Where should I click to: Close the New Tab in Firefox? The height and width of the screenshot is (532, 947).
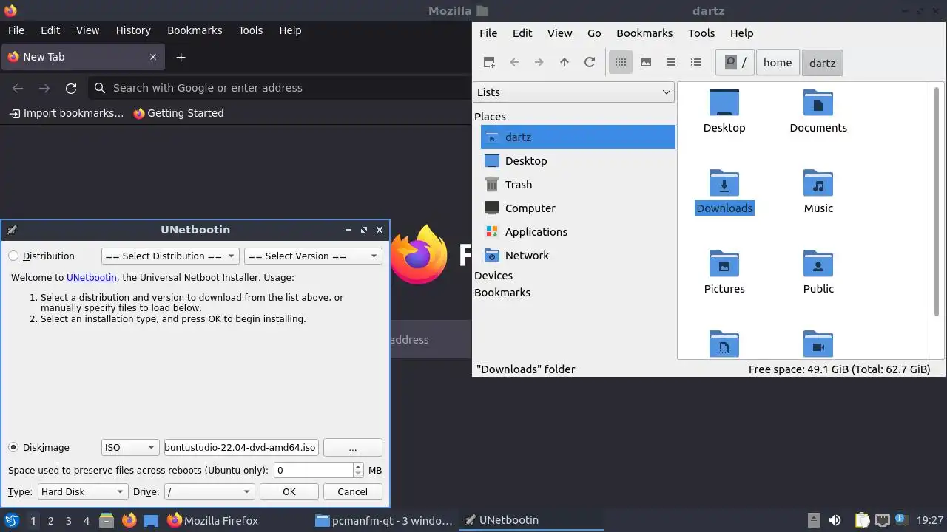153,57
